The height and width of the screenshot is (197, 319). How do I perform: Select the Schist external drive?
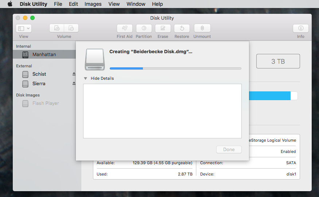coord(39,74)
